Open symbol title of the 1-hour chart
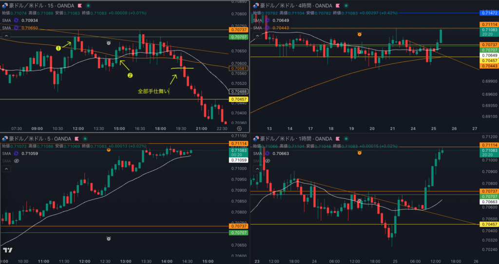This screenshot has width=499, height=264. tap(292, 139)
